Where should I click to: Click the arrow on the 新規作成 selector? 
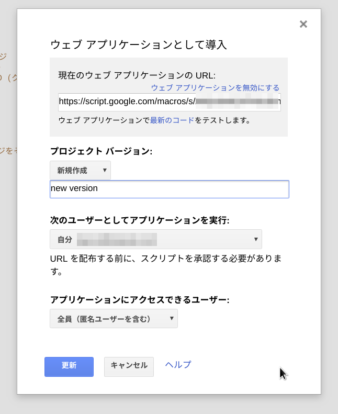tap(105, 170)
